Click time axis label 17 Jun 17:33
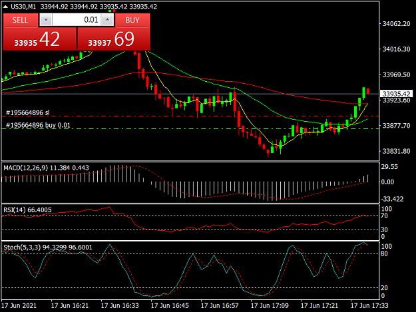 369,305
